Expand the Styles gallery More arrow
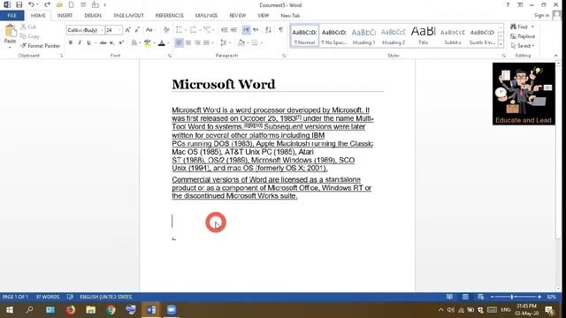 coord(501,44)
